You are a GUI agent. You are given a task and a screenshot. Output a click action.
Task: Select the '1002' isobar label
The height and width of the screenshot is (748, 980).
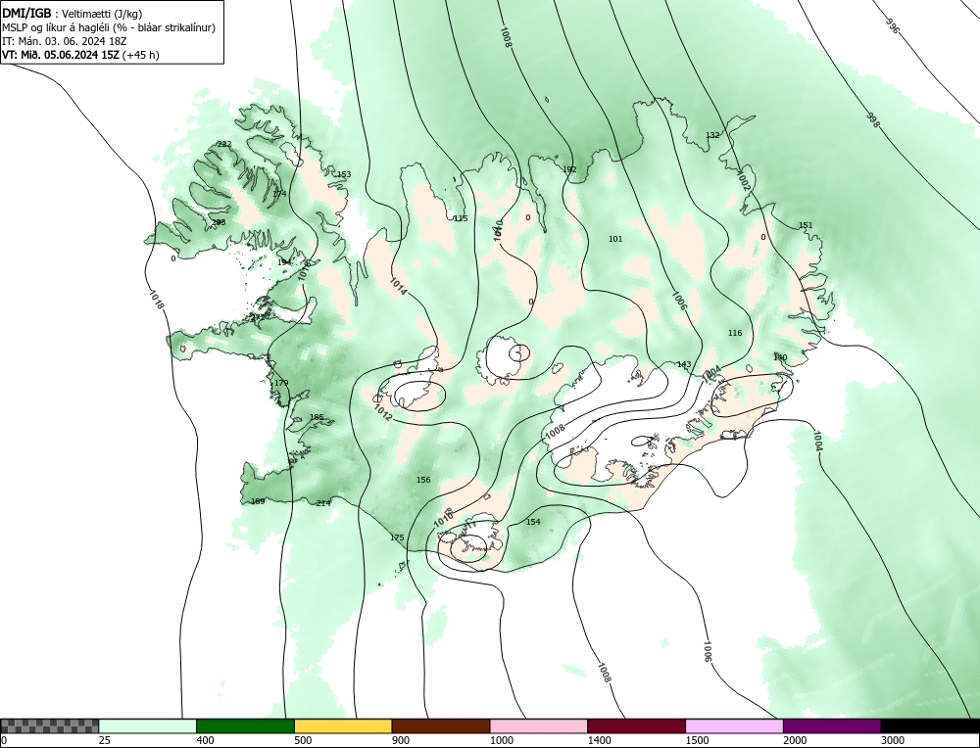743,180
